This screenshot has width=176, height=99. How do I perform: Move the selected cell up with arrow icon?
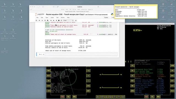pyautogui.click(x=51, y=20)
